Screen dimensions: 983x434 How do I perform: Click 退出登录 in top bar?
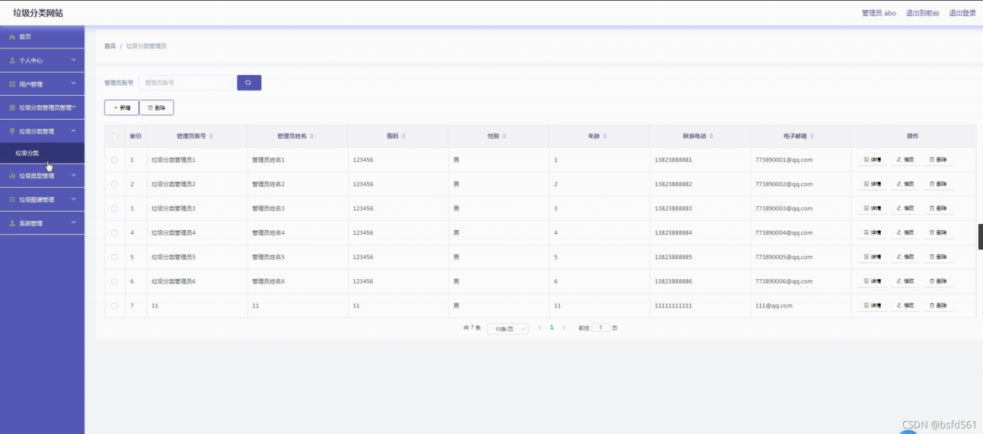[x=962, y=13]
